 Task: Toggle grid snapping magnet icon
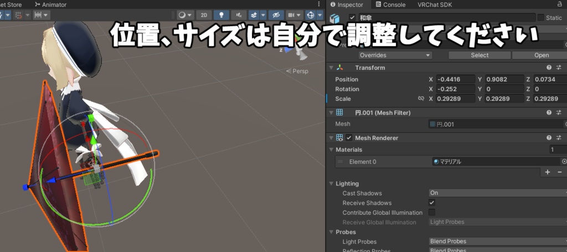(x=19, y=15)
